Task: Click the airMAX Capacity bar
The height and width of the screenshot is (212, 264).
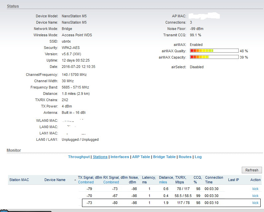Action: click(214, 57)
